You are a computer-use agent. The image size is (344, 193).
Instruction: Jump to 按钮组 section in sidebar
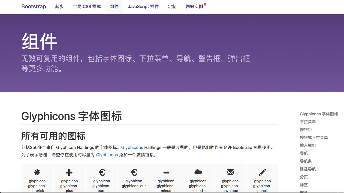(306, 129)
